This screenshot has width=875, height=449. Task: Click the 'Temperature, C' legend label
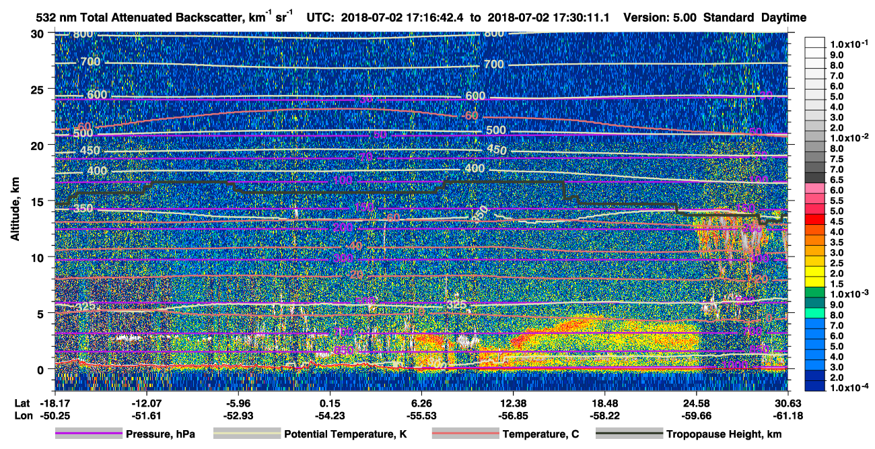tap(540, 434)
